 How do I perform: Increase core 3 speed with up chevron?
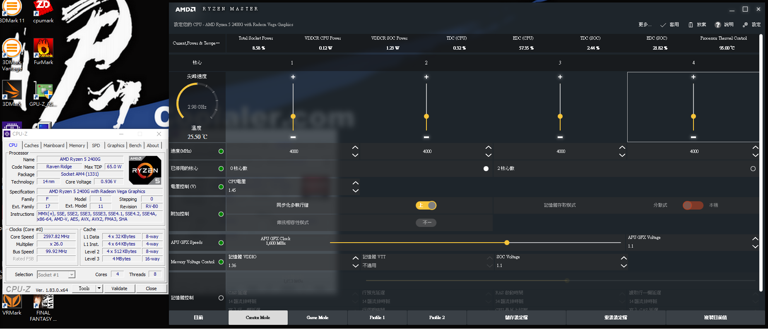tap(622, 148)
